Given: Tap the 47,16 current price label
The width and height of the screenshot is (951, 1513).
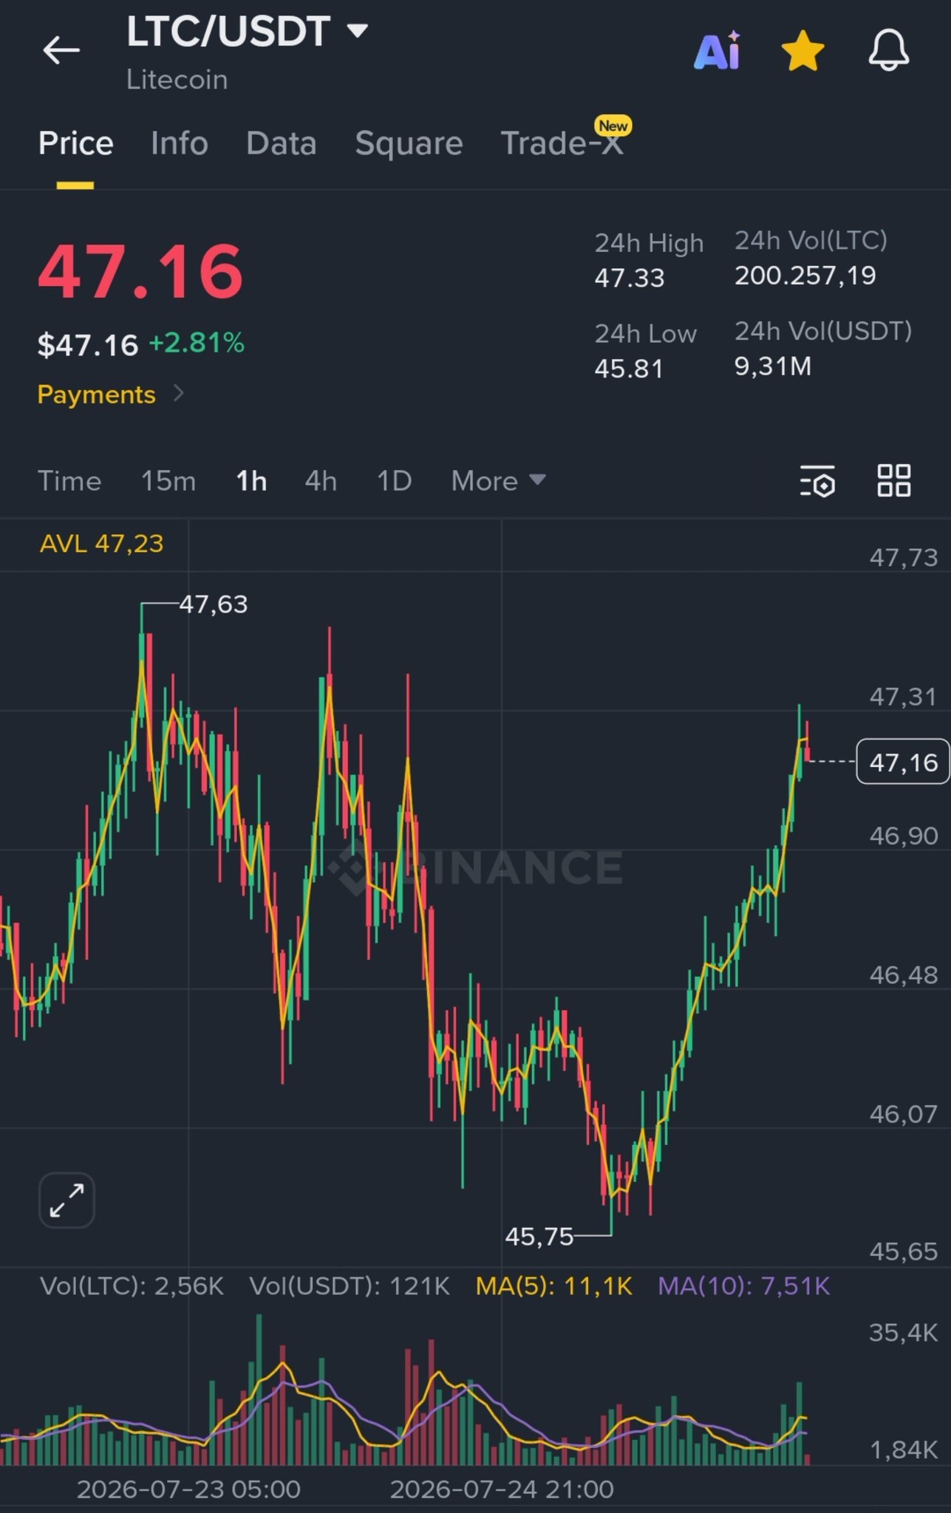Looking at the screenshot, I should [903, 762].
